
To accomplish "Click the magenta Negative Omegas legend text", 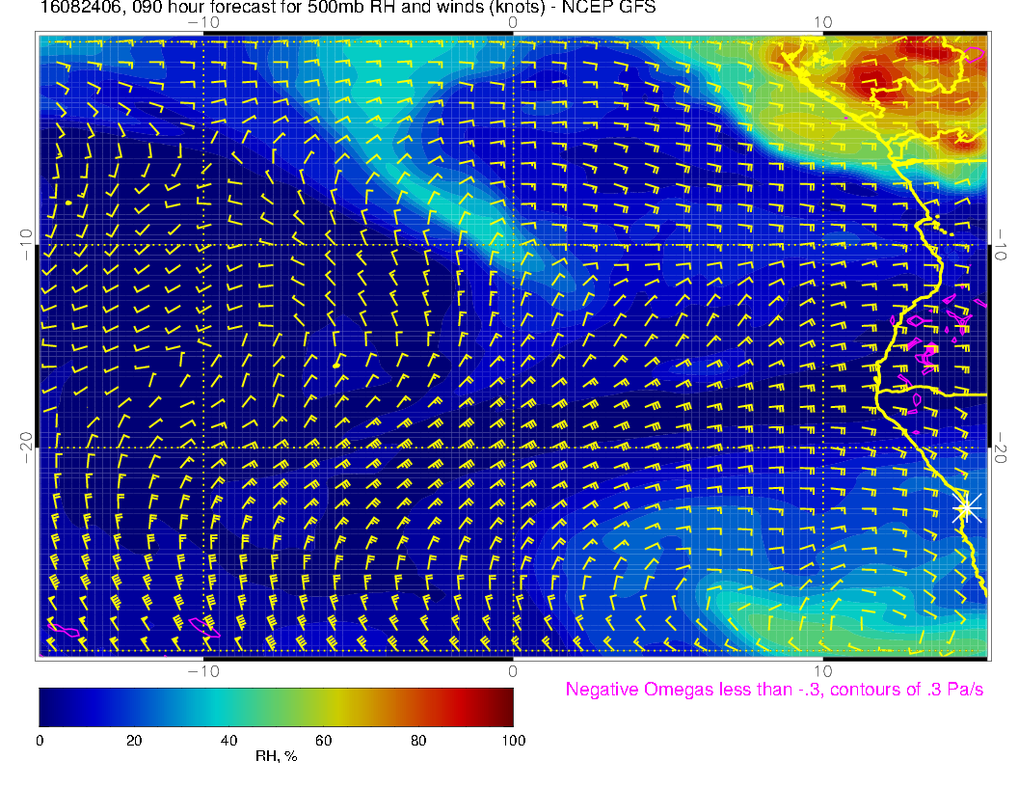I will pyautogui.click(x=774, y=690).
